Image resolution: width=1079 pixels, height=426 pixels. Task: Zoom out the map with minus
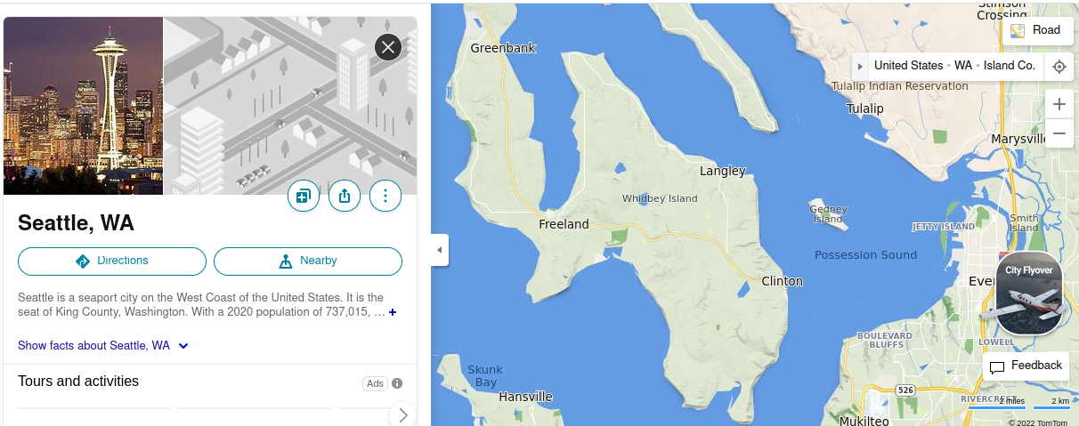[1059, 134]
